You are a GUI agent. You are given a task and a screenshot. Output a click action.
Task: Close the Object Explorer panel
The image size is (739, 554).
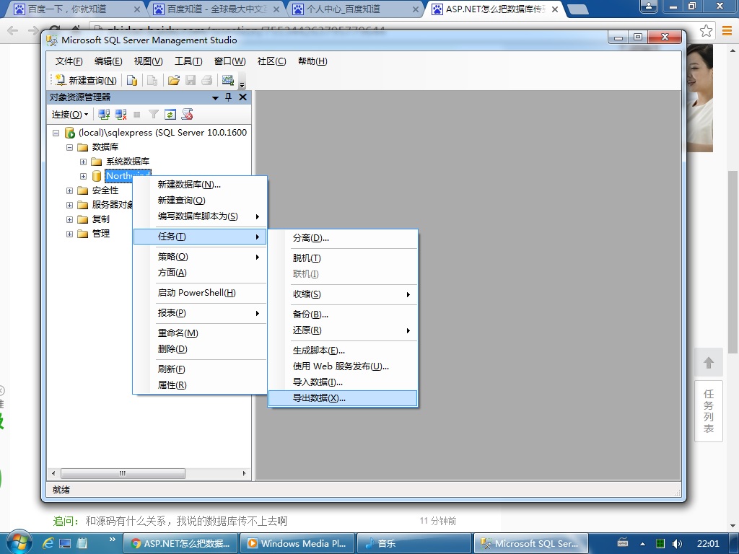(242, 97)
